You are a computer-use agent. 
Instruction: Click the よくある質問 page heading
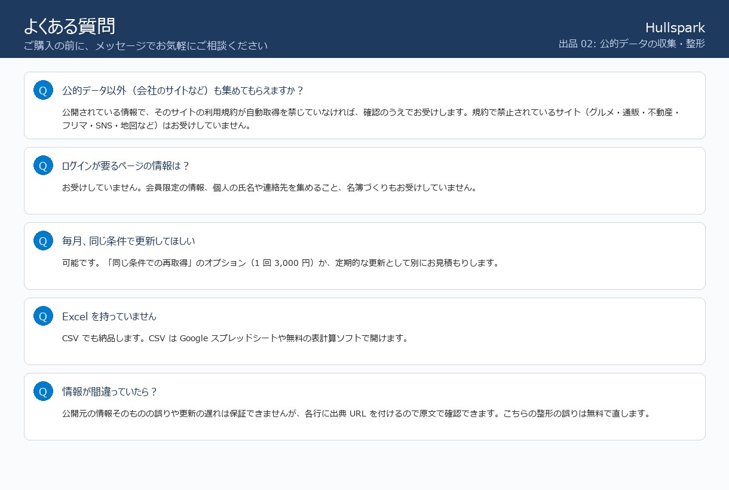[x=69, y=26]
